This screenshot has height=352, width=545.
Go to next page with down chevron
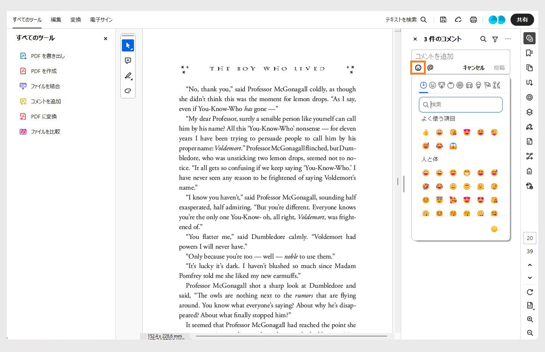coord(530,278)
